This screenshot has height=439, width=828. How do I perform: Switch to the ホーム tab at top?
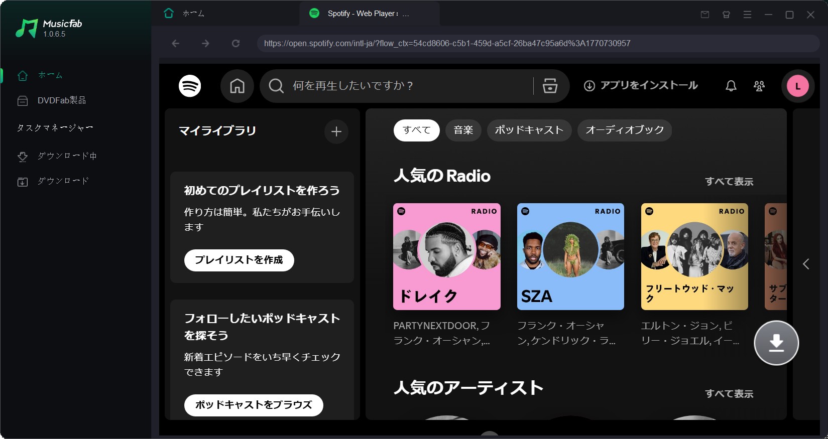pyautogui.click(x=184, y=13)
